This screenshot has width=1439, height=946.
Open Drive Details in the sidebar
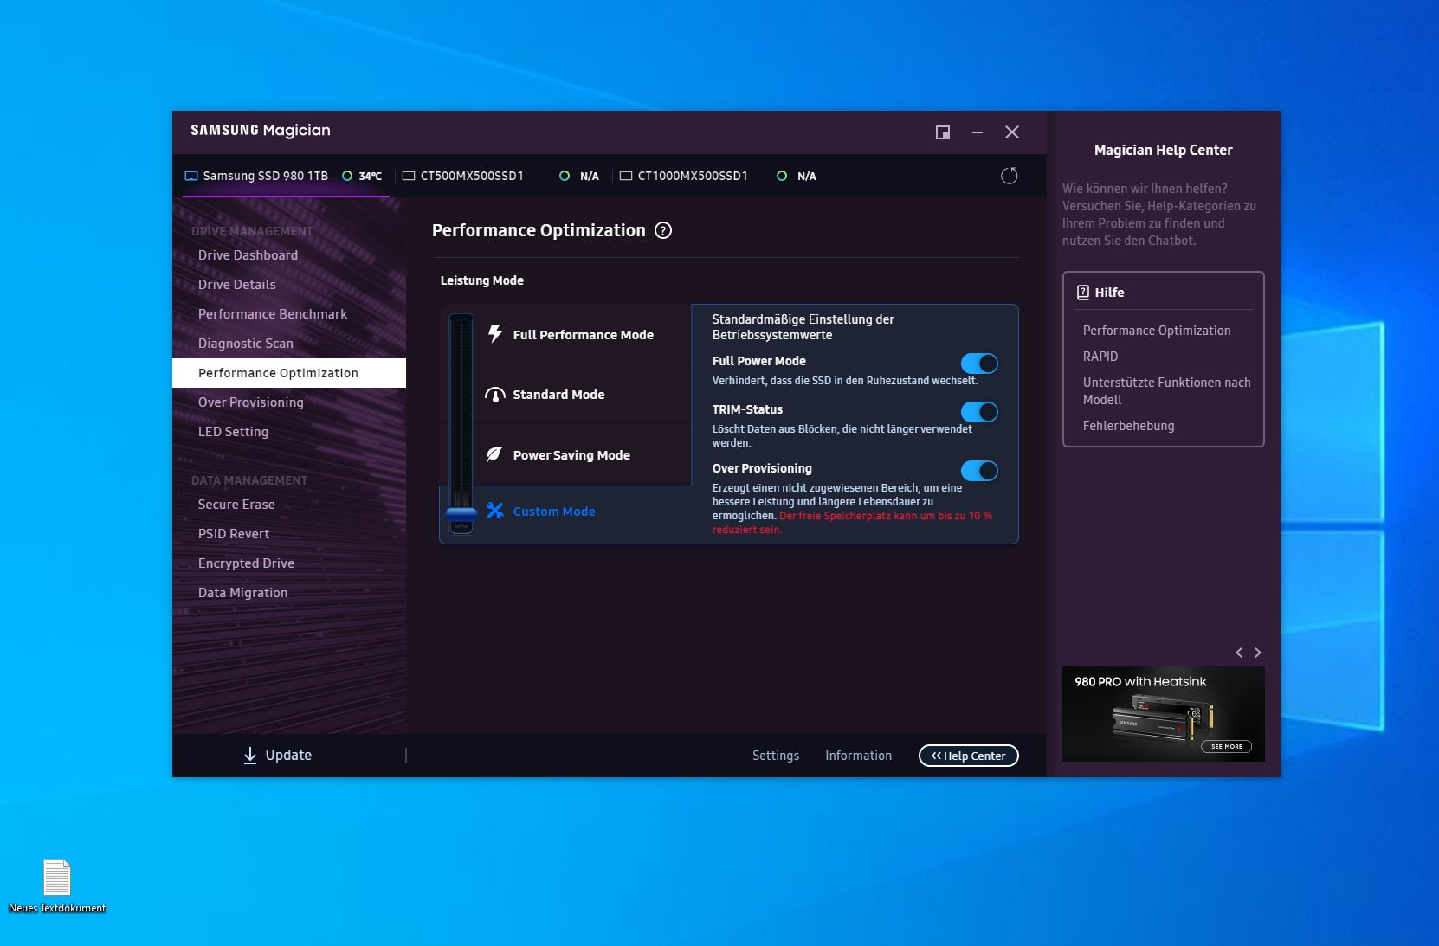(x=237, y=285)
